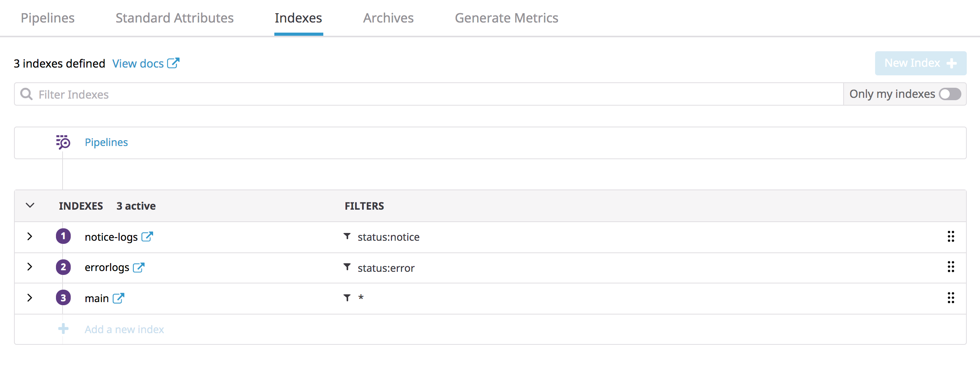Open main index external link icon
The height and width of the screenshot is (365, 980).
point(119,298)
